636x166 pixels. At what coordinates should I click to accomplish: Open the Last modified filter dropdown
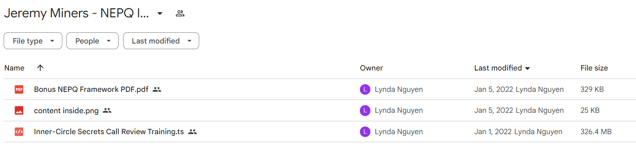161,41
